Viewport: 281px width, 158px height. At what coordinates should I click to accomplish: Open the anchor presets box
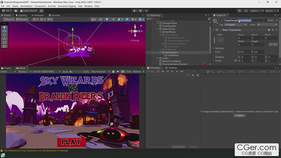click(220, 40)
